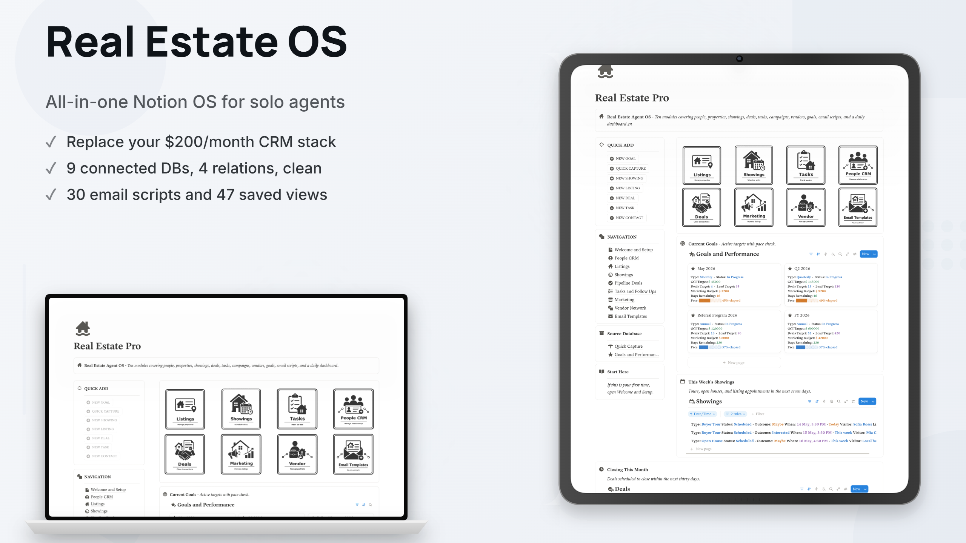Expand the arrow beside New in the tablet Deals toolbar
Viewport: 966px width, 543px height.
point(865,489)
